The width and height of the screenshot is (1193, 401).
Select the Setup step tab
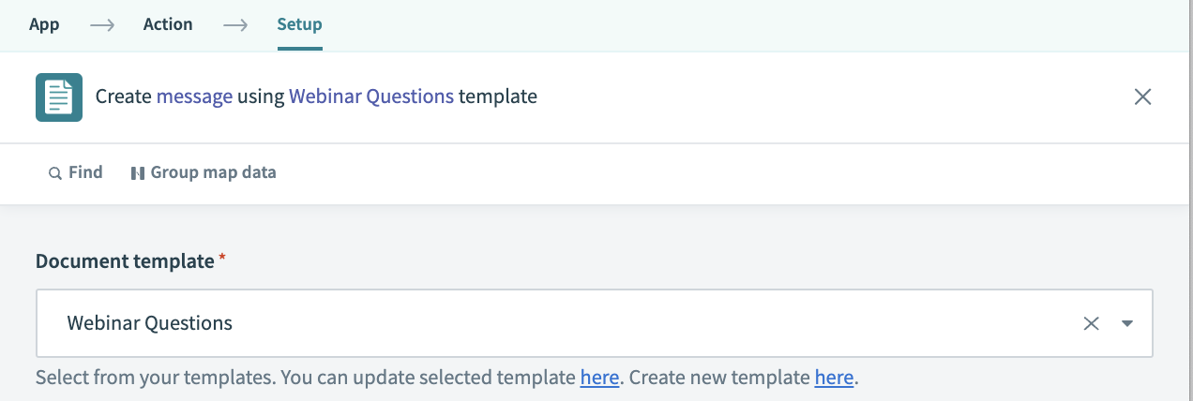pos(299,25)
